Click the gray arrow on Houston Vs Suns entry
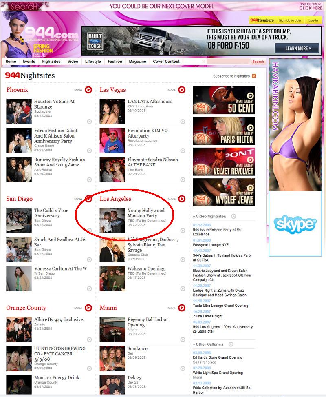Viewport: 326px width, 397px height. pos(89,122)
